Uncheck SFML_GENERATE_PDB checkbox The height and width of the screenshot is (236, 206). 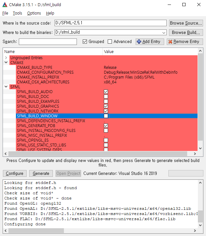point(106,125)
